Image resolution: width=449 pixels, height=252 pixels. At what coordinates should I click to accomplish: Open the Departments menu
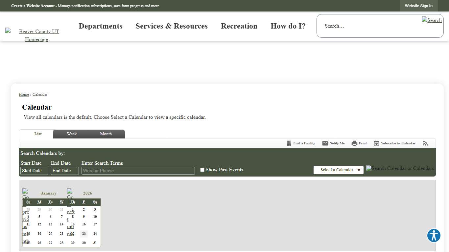[x=100, y=26]
